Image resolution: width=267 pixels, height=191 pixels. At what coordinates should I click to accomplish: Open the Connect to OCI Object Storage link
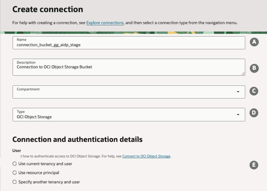tap(146, 156)
